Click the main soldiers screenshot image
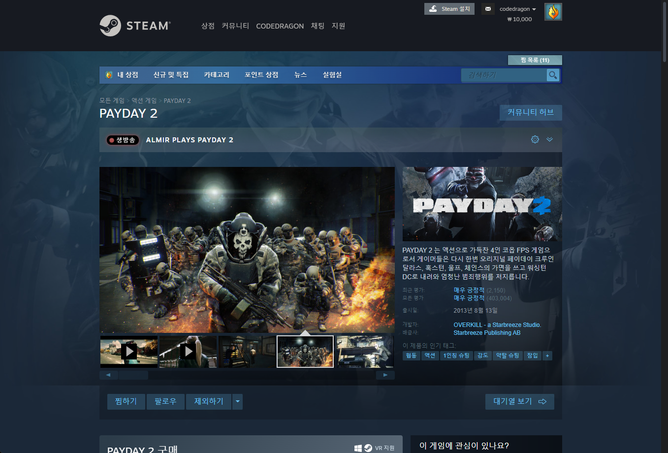 [247, 250]
